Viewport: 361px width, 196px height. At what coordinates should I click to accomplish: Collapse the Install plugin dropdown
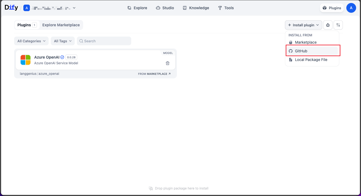point(303,25)
